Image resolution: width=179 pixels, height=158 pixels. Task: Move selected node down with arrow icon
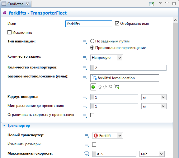pos(105,87)
